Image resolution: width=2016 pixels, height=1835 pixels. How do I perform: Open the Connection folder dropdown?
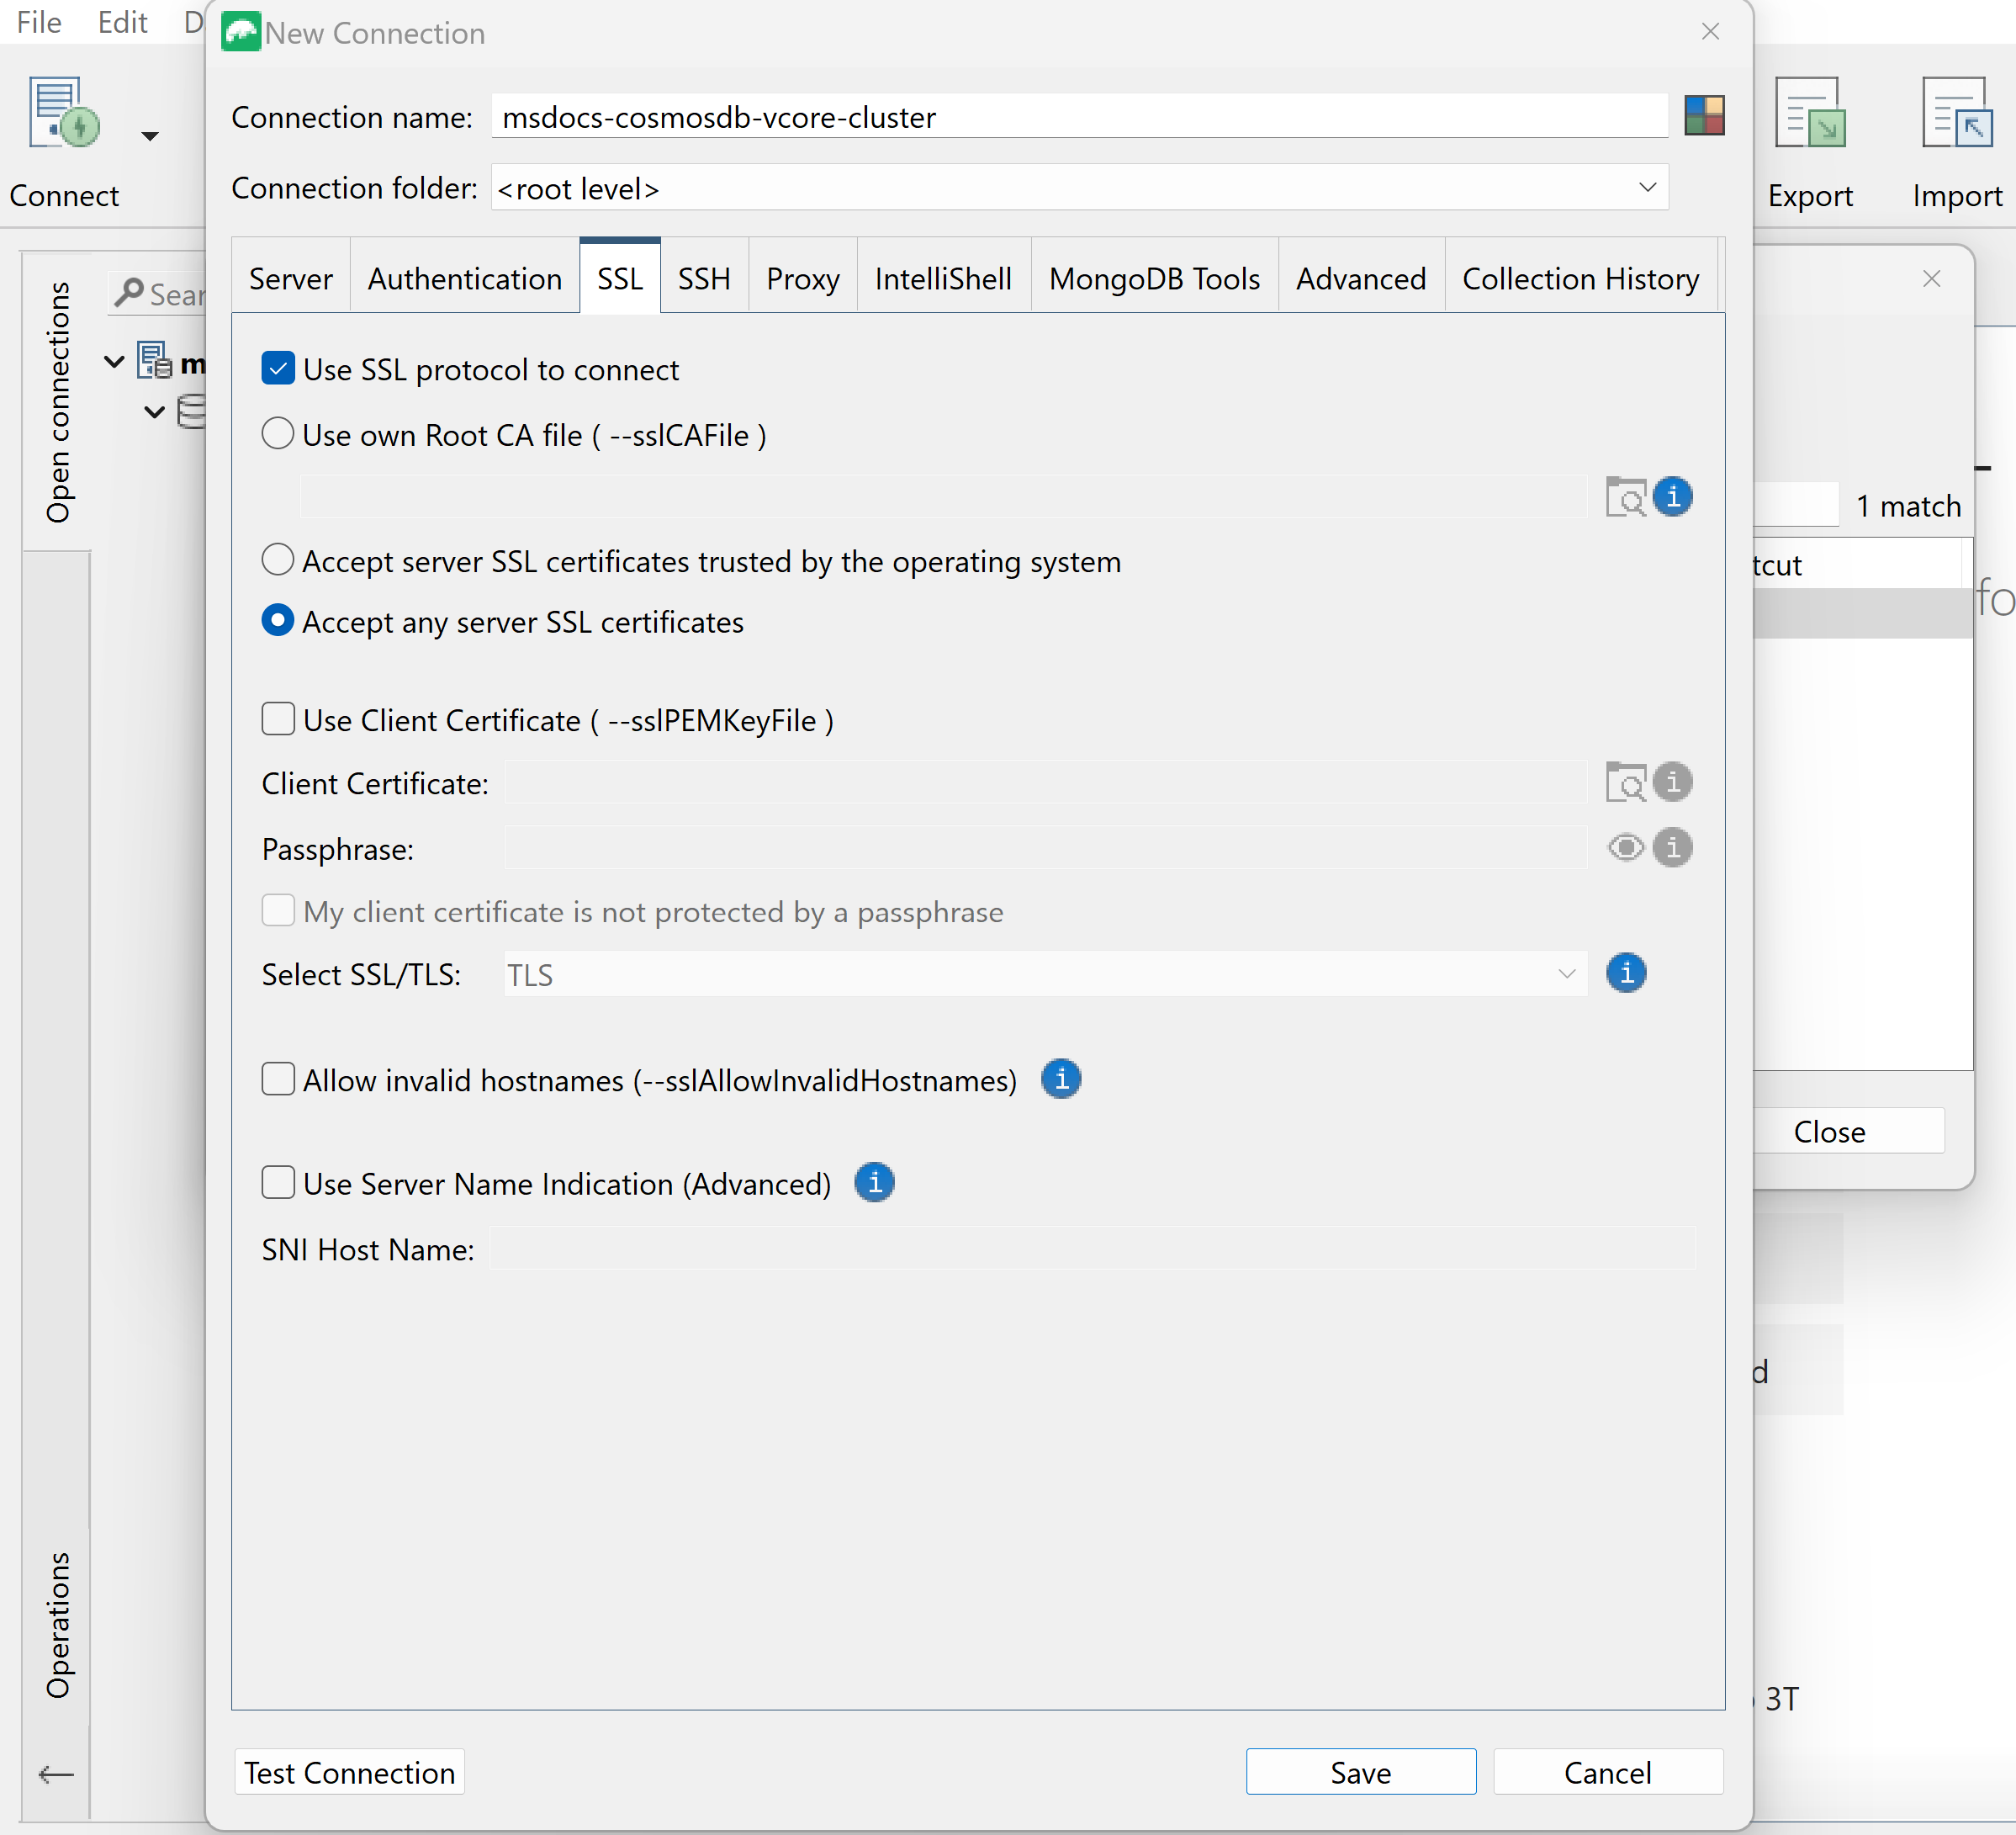pyautogui.click(x=1648, y=187)
